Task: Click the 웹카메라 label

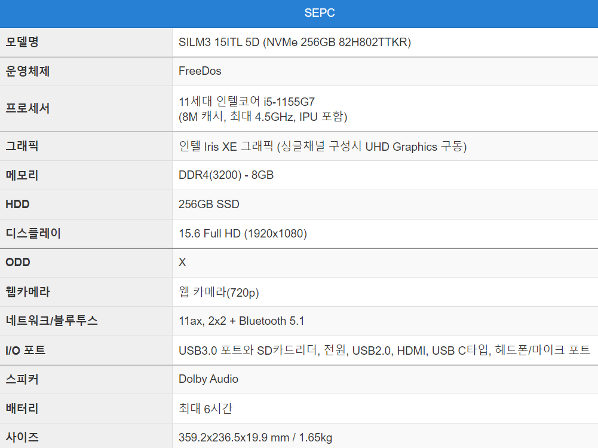Action: click(27, 292)
